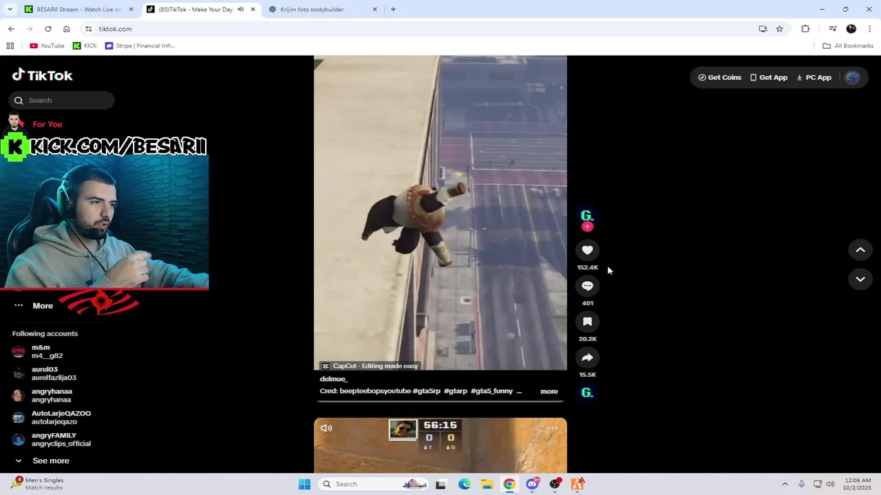Click the #gtarp hashtag
The image size is (881, 495).
[x=456, y=391]
